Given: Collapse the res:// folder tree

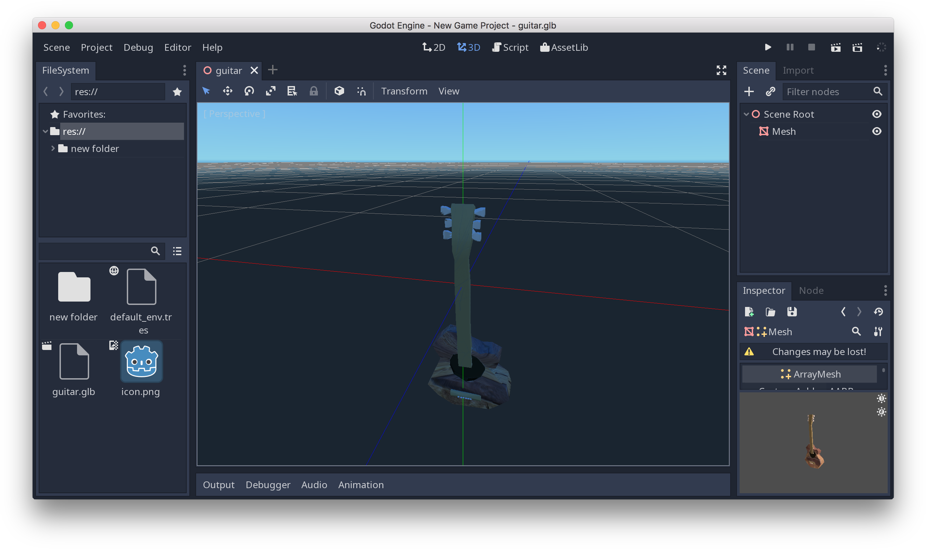Looking at the screenshot, I should coord(45,131).
